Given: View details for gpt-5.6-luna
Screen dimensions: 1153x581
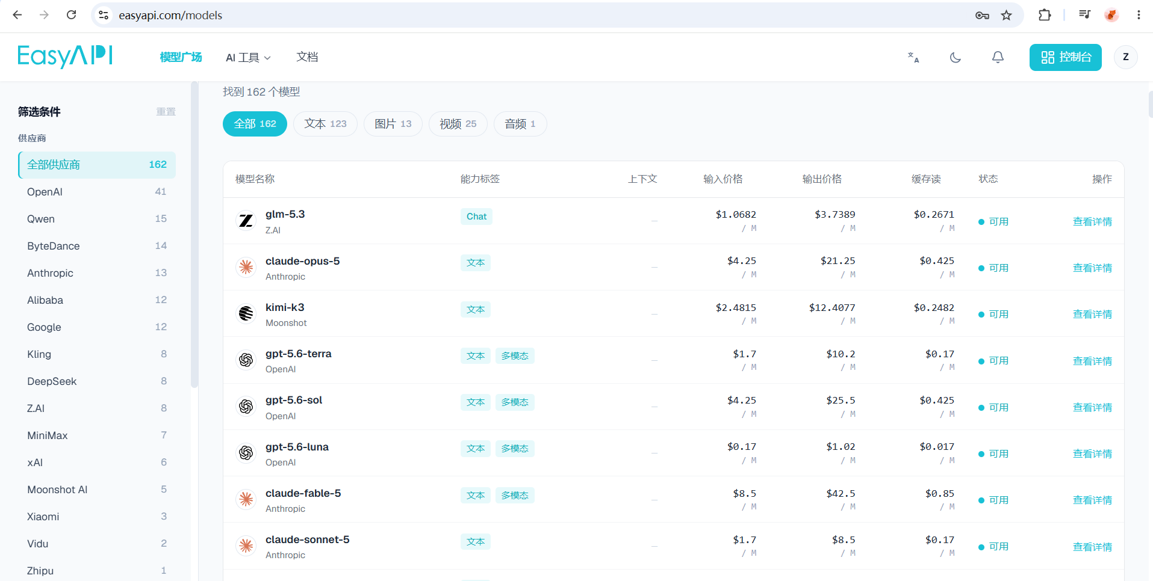Looking at the screenshot, I should [1092, 453].
